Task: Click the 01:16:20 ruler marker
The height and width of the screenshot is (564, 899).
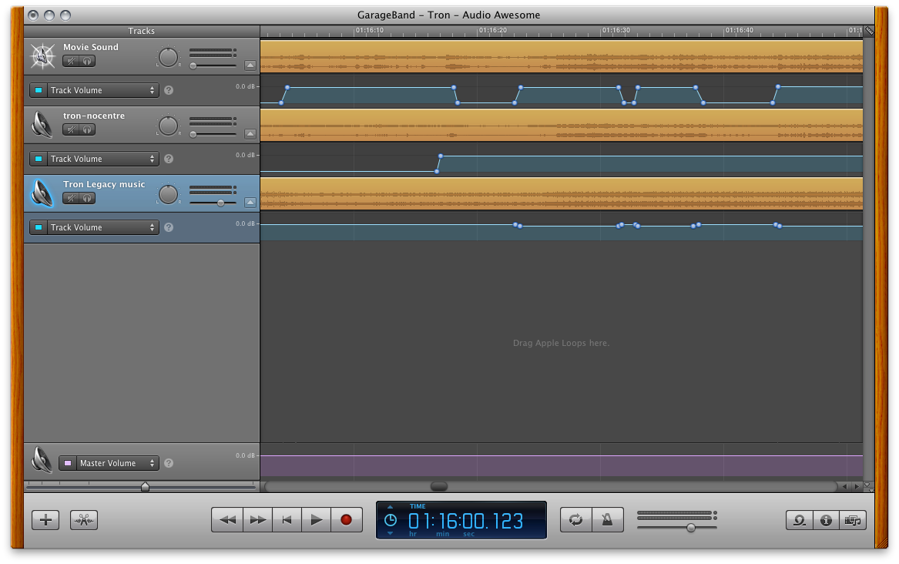Action: pyautogui.click(x=492, y=30)
